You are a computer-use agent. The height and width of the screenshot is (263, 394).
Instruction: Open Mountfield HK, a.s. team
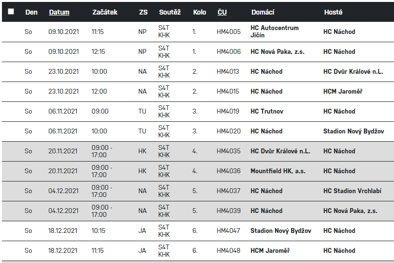(x=278, y=171)
